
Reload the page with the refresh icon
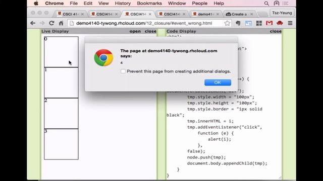click(51, 23)
